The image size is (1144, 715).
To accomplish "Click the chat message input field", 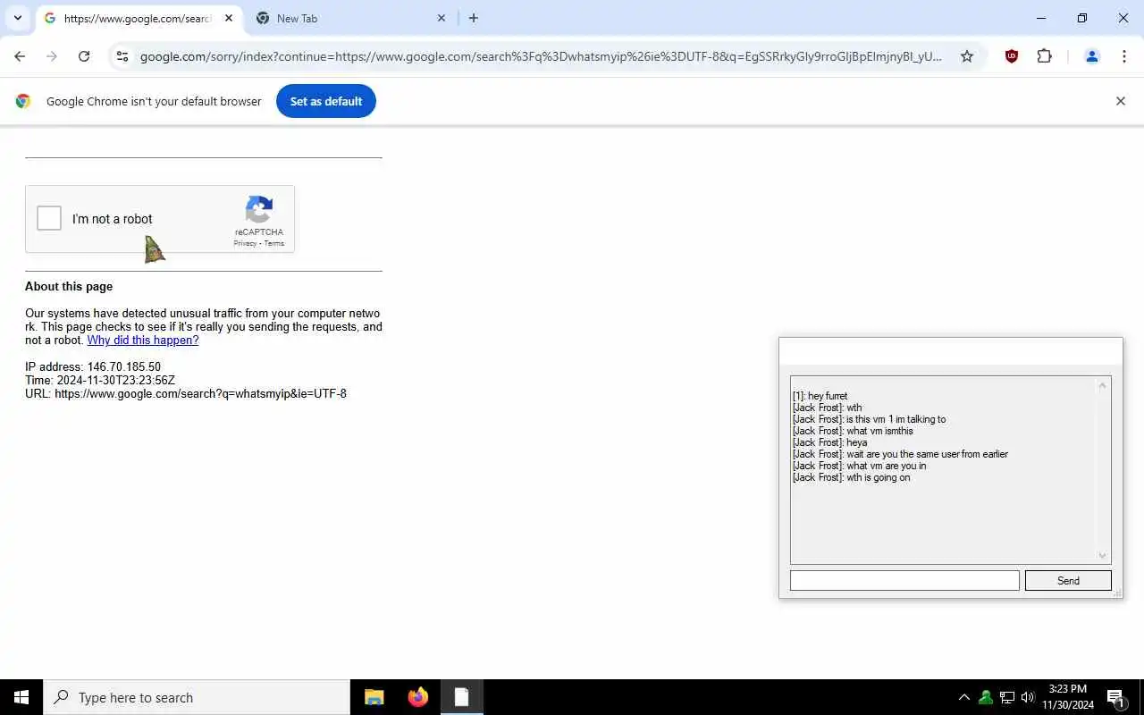I will 904,580.
